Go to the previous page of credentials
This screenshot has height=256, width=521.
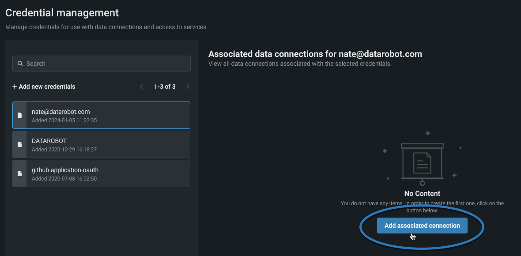[x=141, y=87]
